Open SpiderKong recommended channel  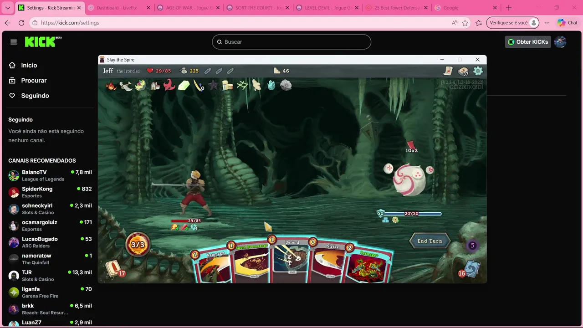(50, 192)
